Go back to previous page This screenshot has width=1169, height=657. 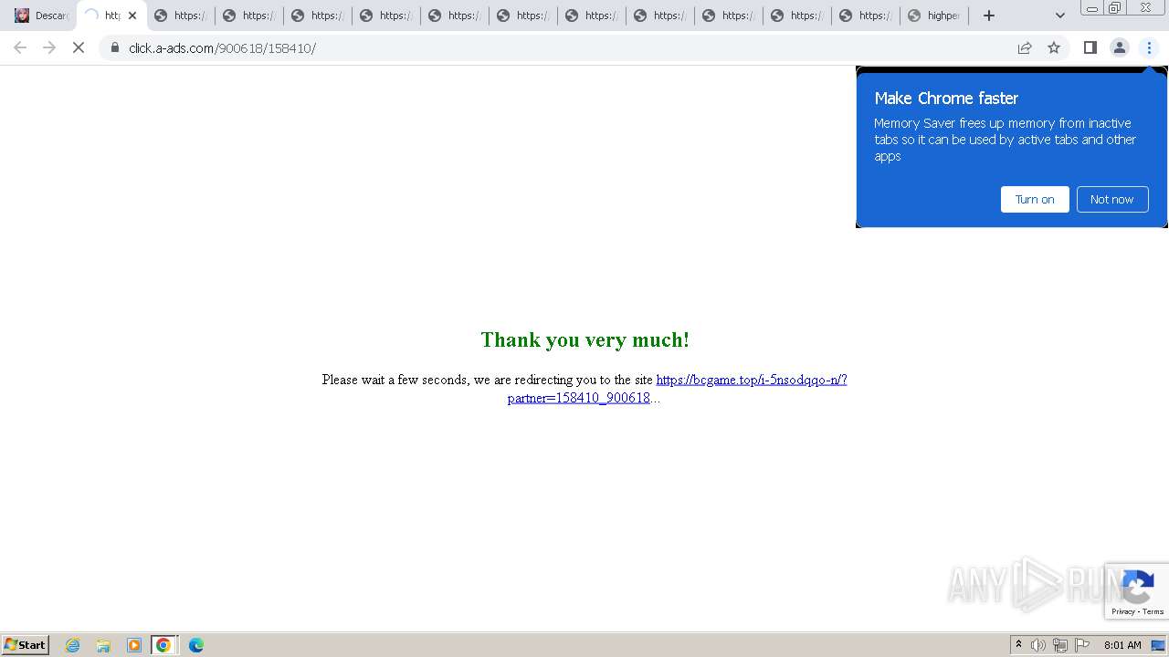point(20,47)
